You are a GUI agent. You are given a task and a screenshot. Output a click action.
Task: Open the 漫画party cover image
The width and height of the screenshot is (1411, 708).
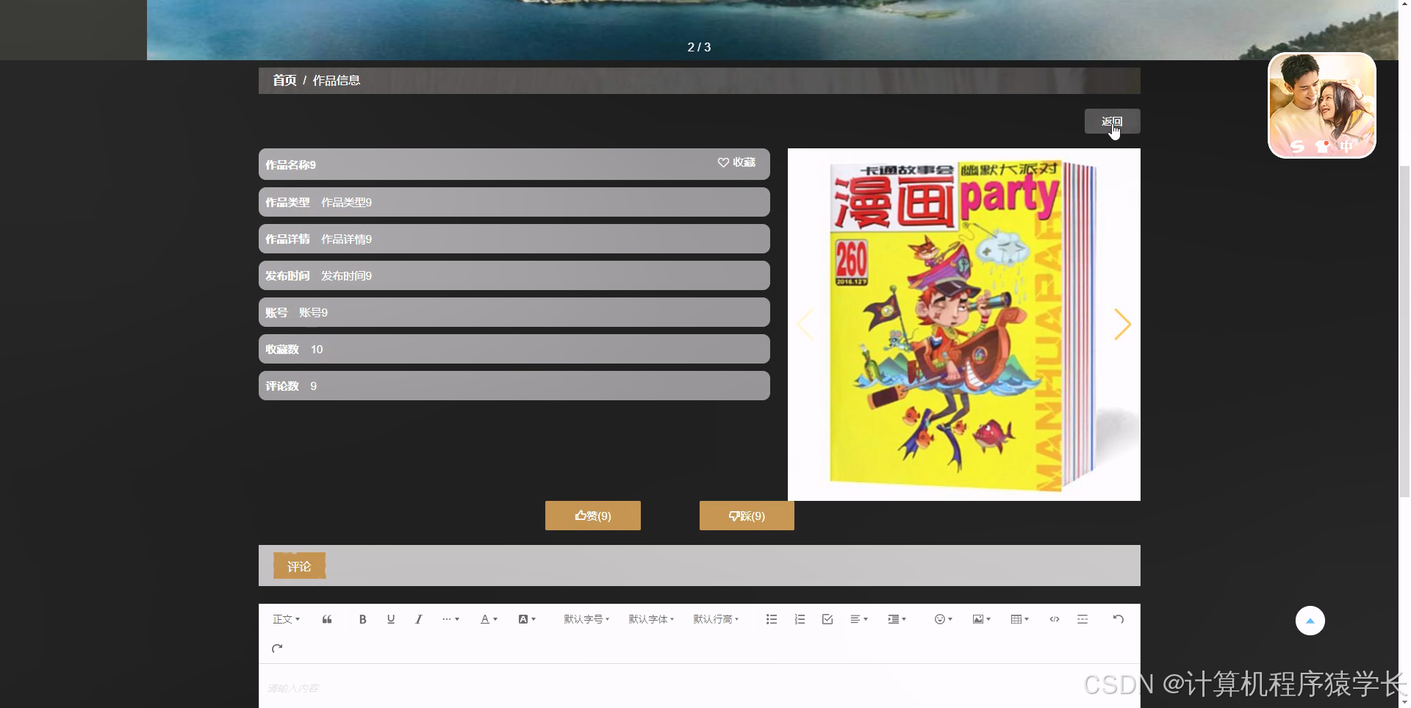click(964, 325)
